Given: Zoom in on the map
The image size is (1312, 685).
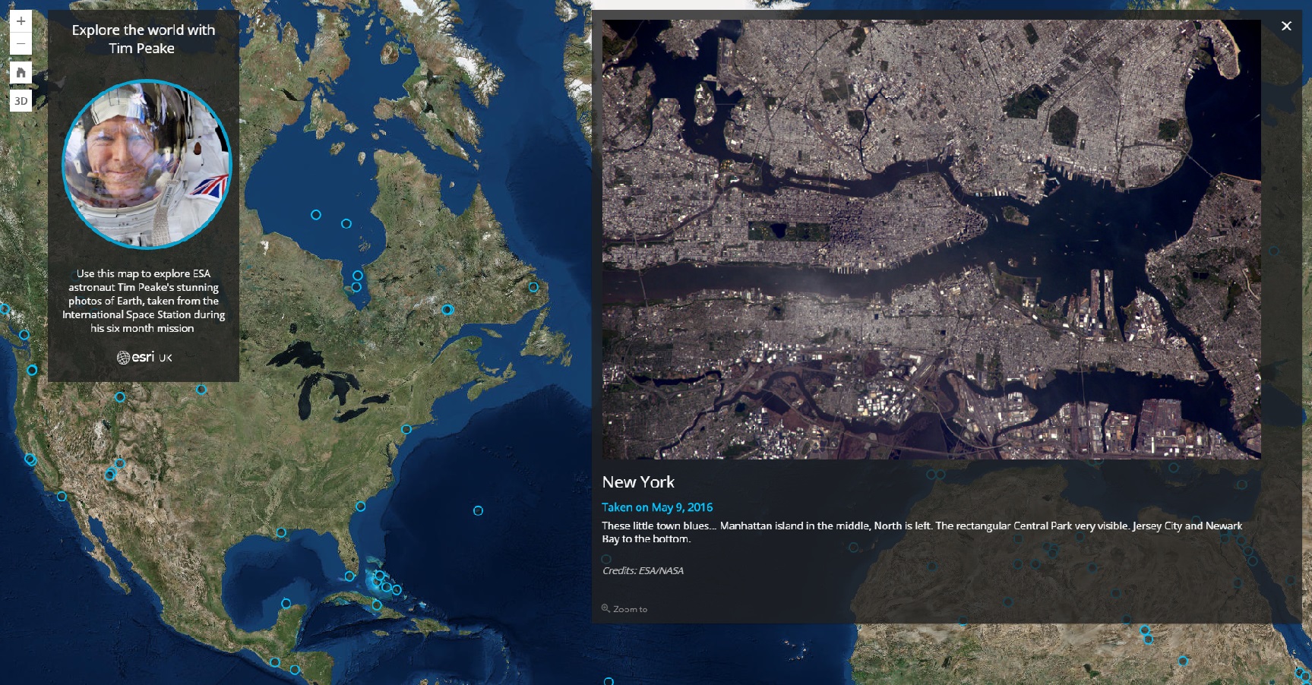Looking at the screenshot, I should pyautogui.click(x=21, y=21).
